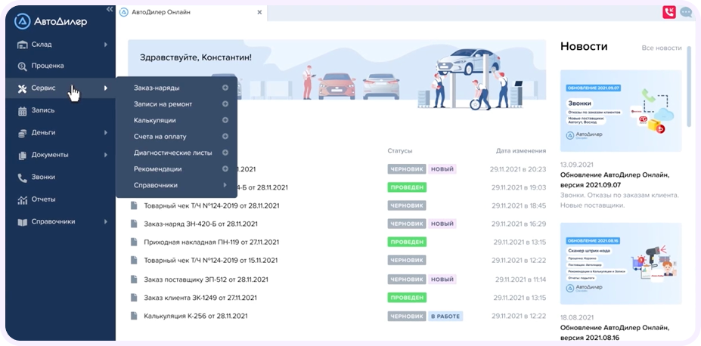Screen dimensions: 701x346
Task: Add new Записи на ремонт with plus icon
Action: click(x=225, y=104)
